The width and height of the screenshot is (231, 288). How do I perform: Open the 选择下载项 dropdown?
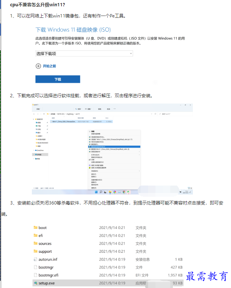pos(84,53)
